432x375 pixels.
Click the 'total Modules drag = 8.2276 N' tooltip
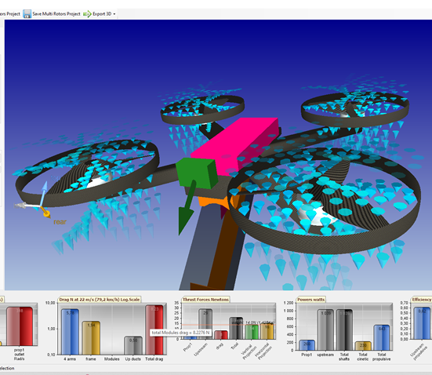(181, 333)
